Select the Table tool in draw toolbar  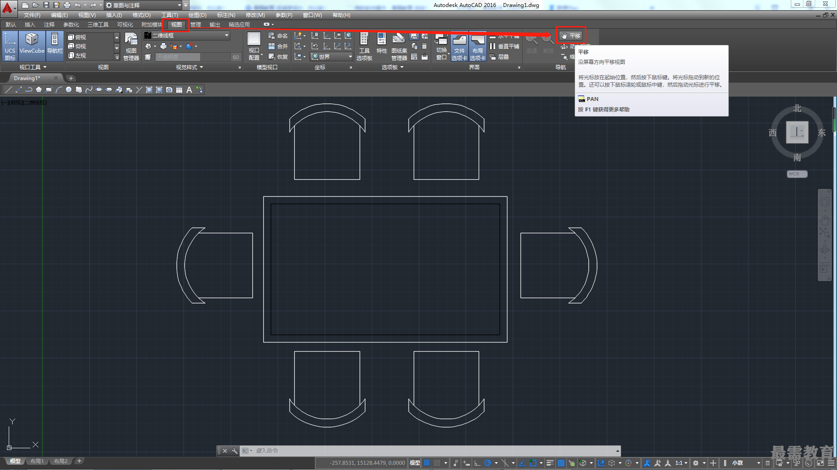179,90
